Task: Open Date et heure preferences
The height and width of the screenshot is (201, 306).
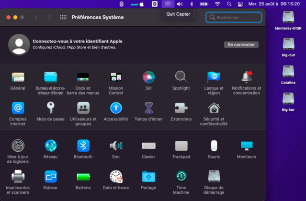Action: click(x=116, y=177)
